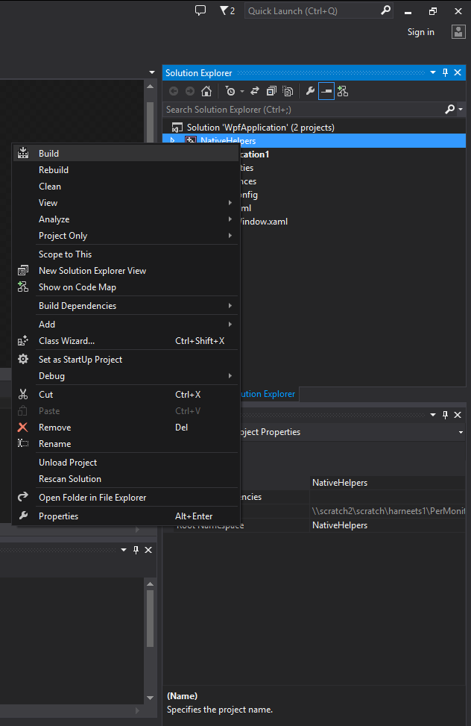Screen dimensions: 471x726
Task: Choose Rescan Solution
Action: (x=125, y=479)
